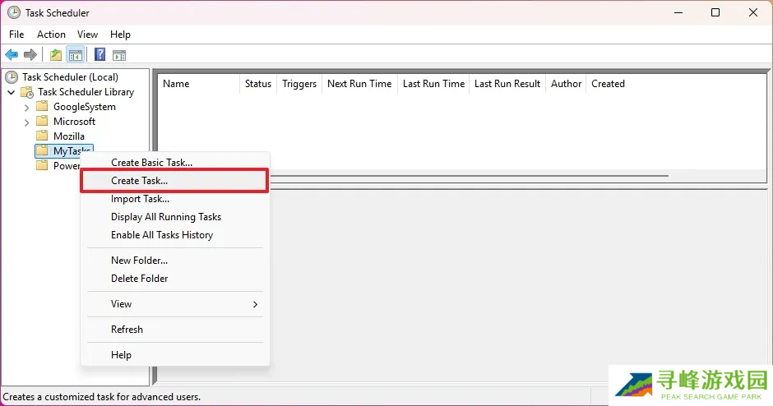This screenshot has height=406, width=773.
Task: Click the Next Run Time column header
Action: tap(359, 84)
